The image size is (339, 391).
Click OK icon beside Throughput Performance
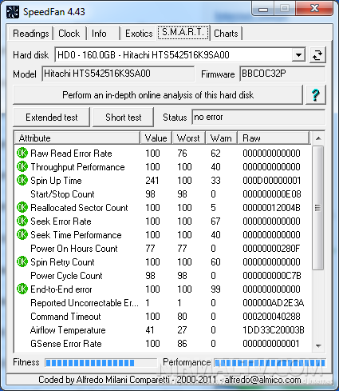tap(22, 167)
